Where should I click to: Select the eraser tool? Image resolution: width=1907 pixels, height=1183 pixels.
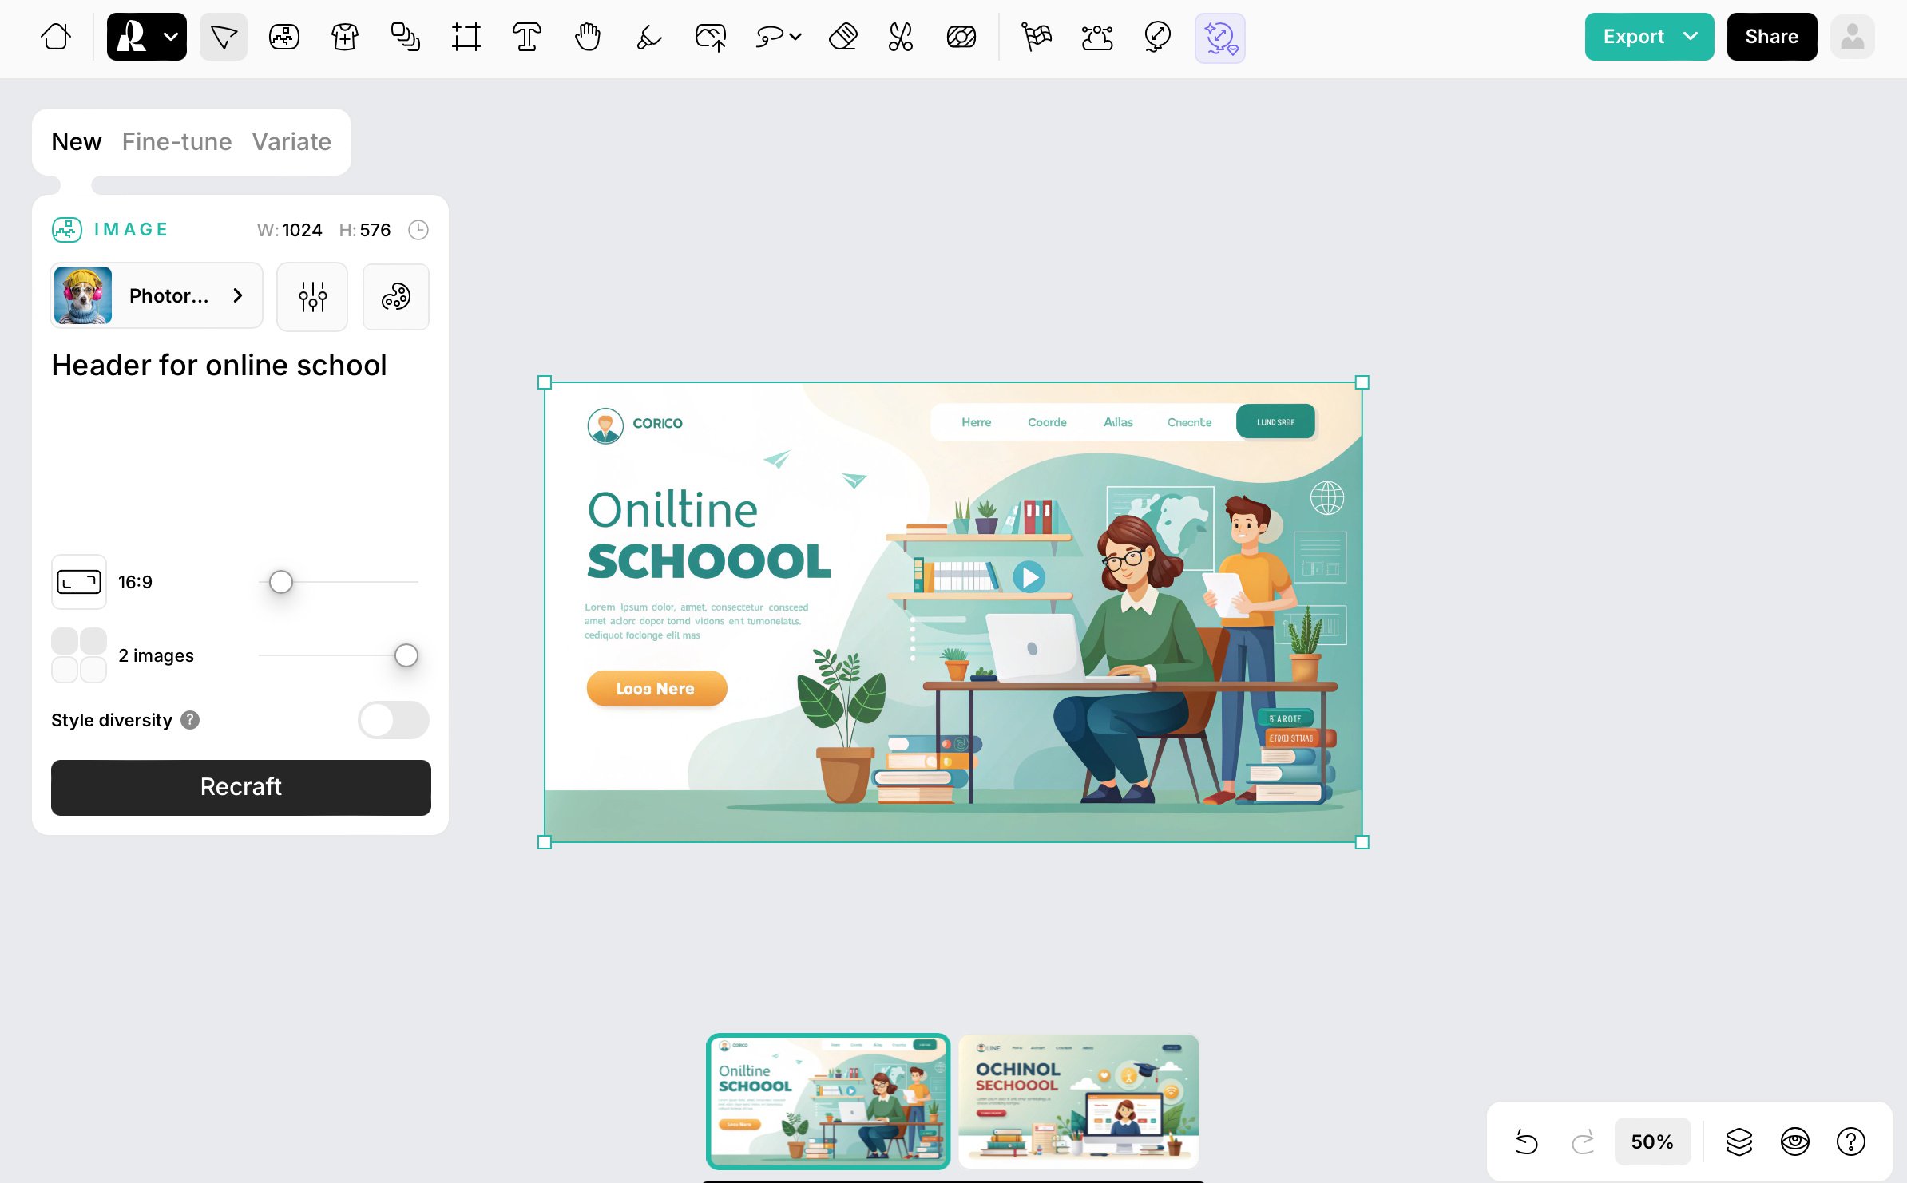click(843, 37)
